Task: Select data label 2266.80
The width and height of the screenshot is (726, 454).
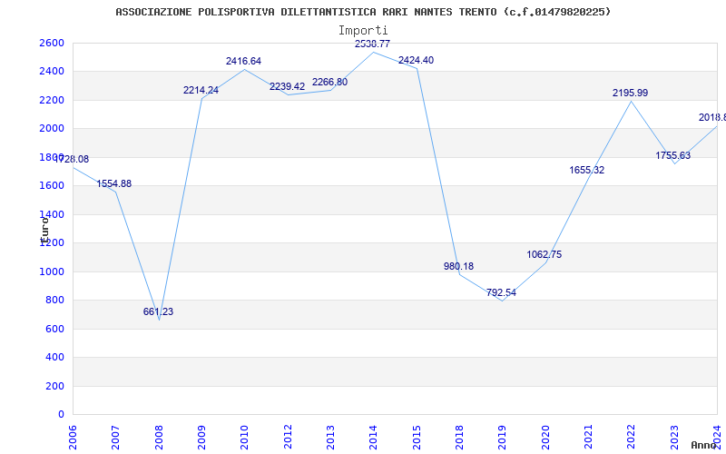Action: coord(329,82)
